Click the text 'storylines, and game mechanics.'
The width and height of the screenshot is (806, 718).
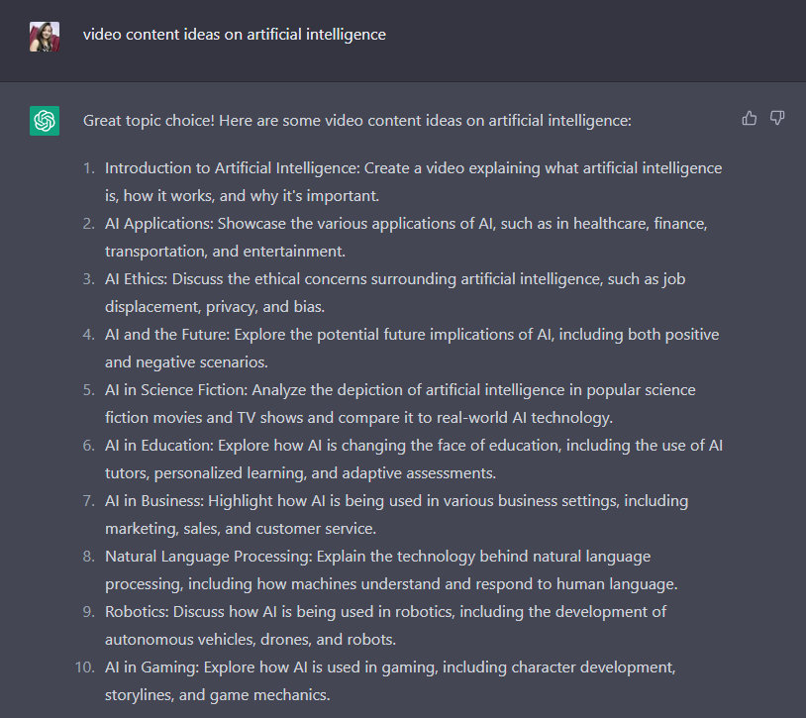218,695
